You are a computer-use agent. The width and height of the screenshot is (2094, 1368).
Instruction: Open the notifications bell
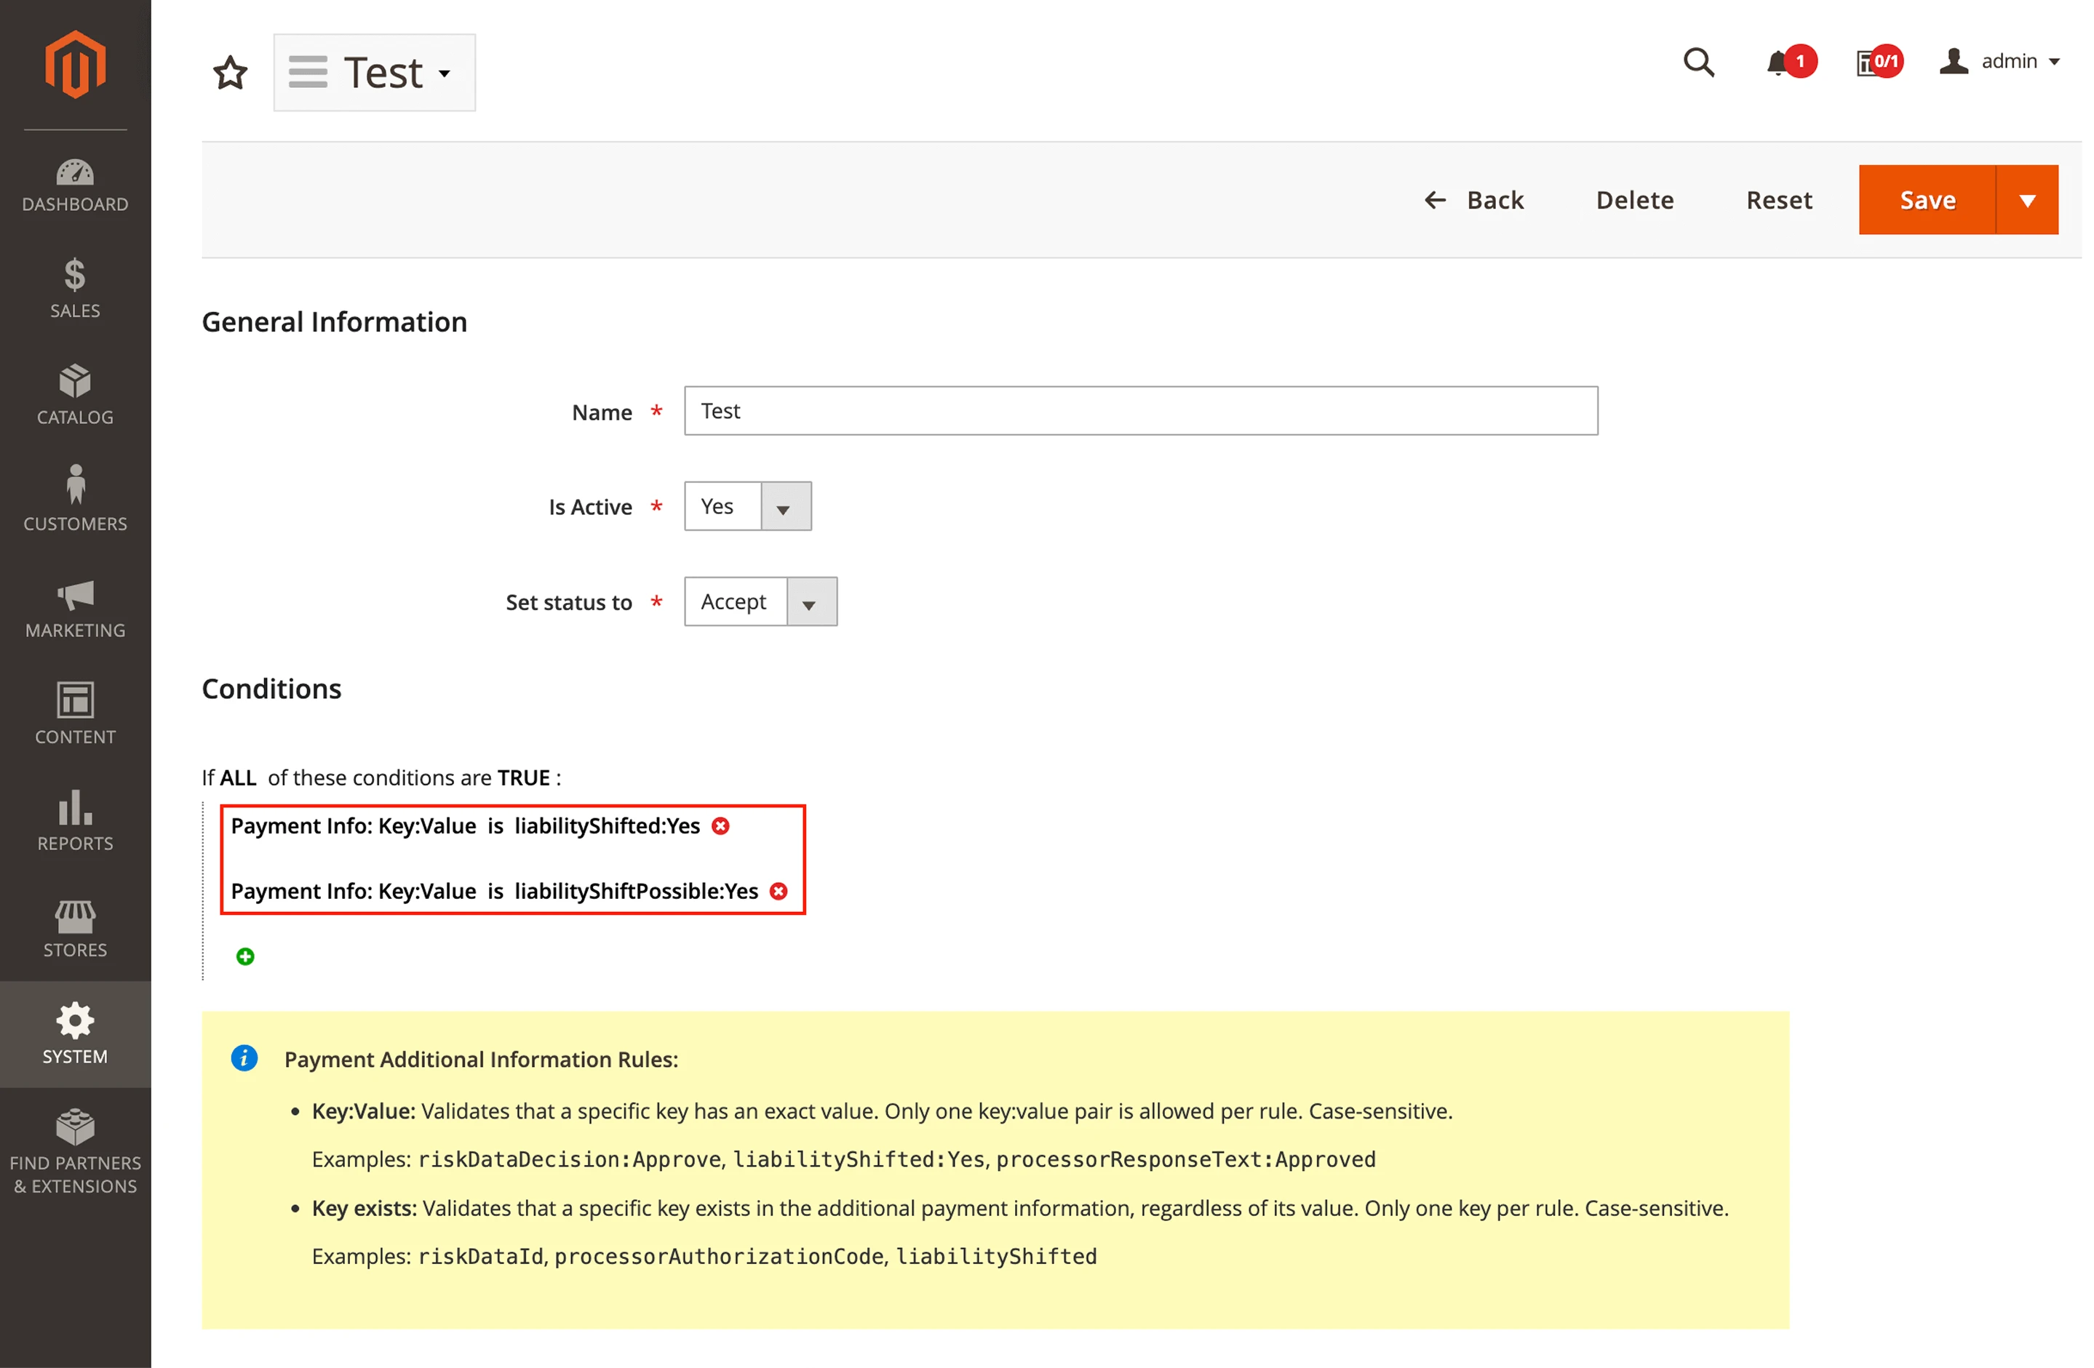coord(1783,62)
